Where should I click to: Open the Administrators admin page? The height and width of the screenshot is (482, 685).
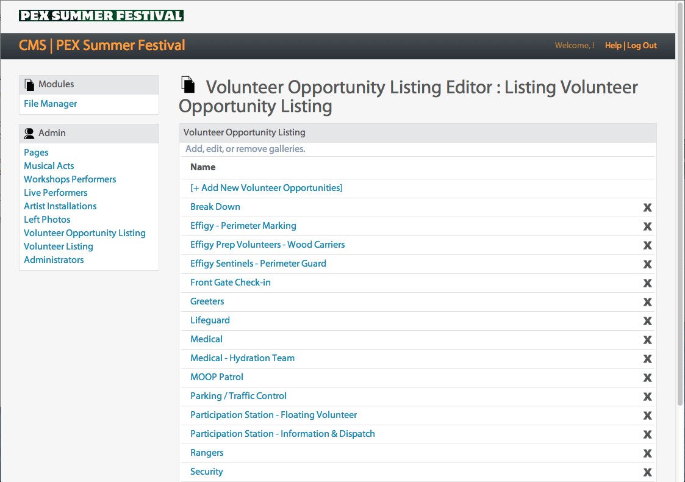54,260
